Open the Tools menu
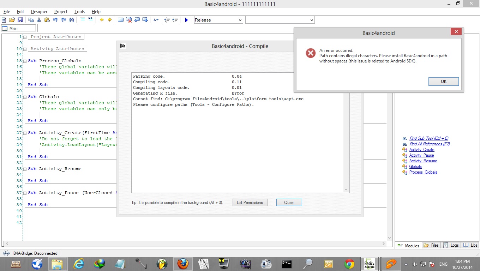 [79, 12]
